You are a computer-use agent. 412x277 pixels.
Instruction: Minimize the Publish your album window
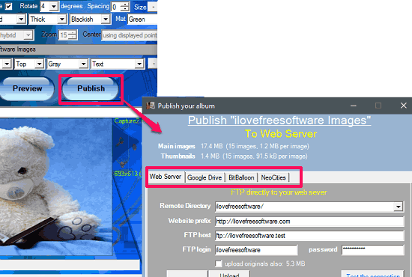pos(354,106)
